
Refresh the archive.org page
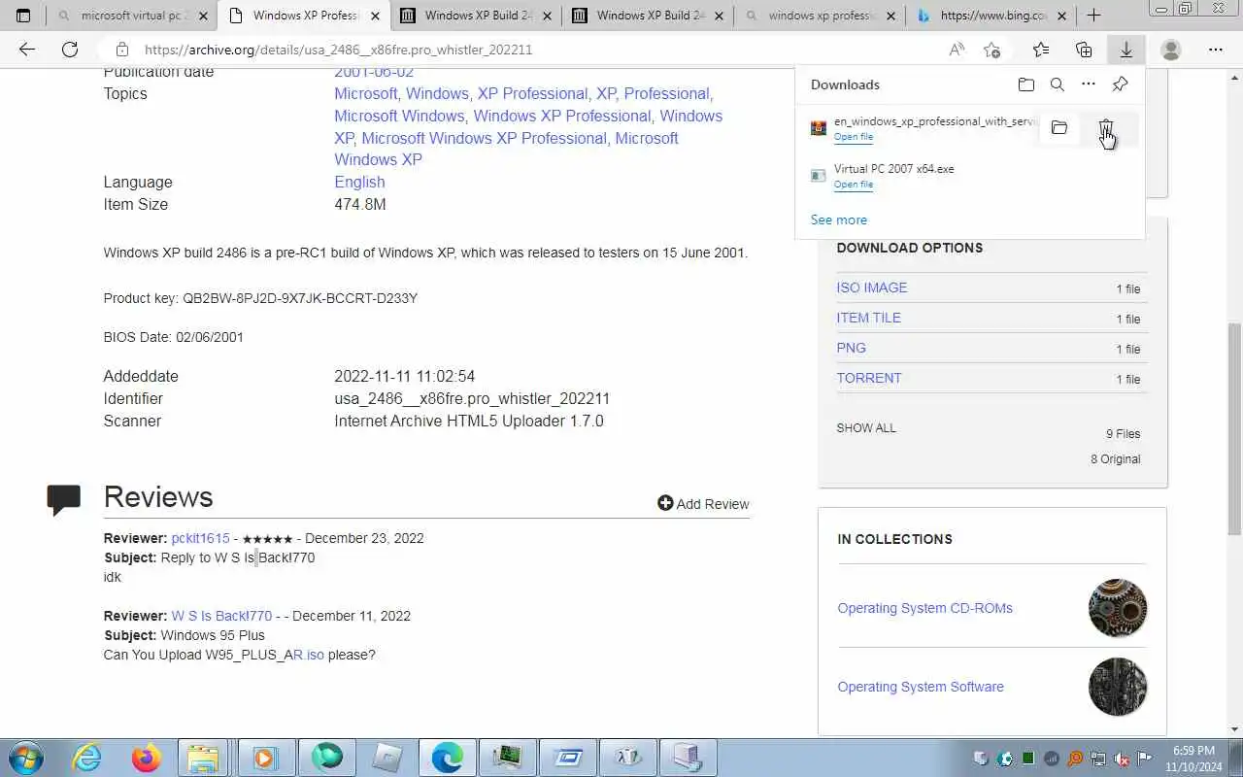tap(70, 50)
